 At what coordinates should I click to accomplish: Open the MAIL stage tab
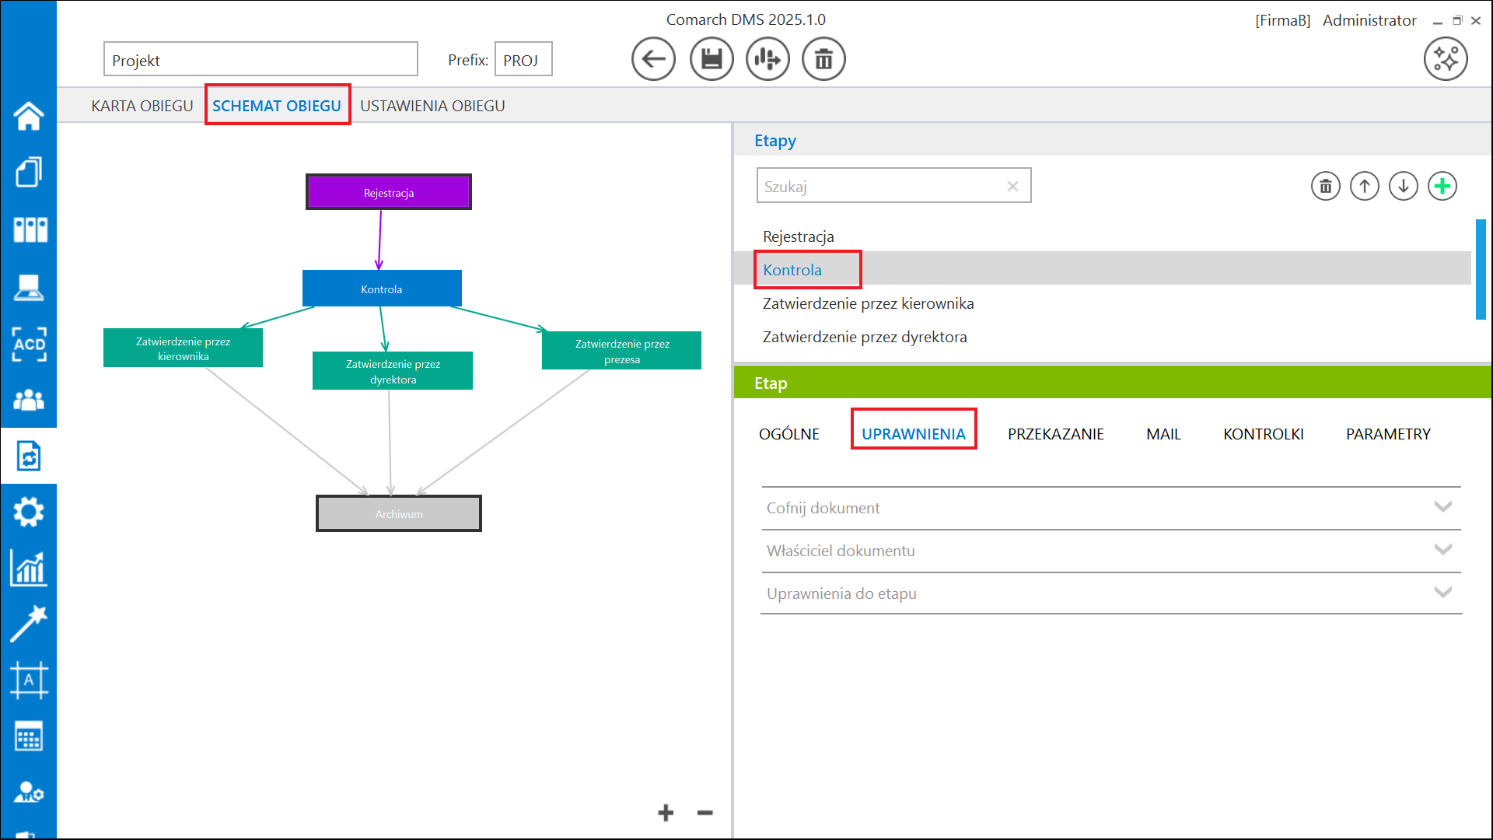tap(1163, 434)
